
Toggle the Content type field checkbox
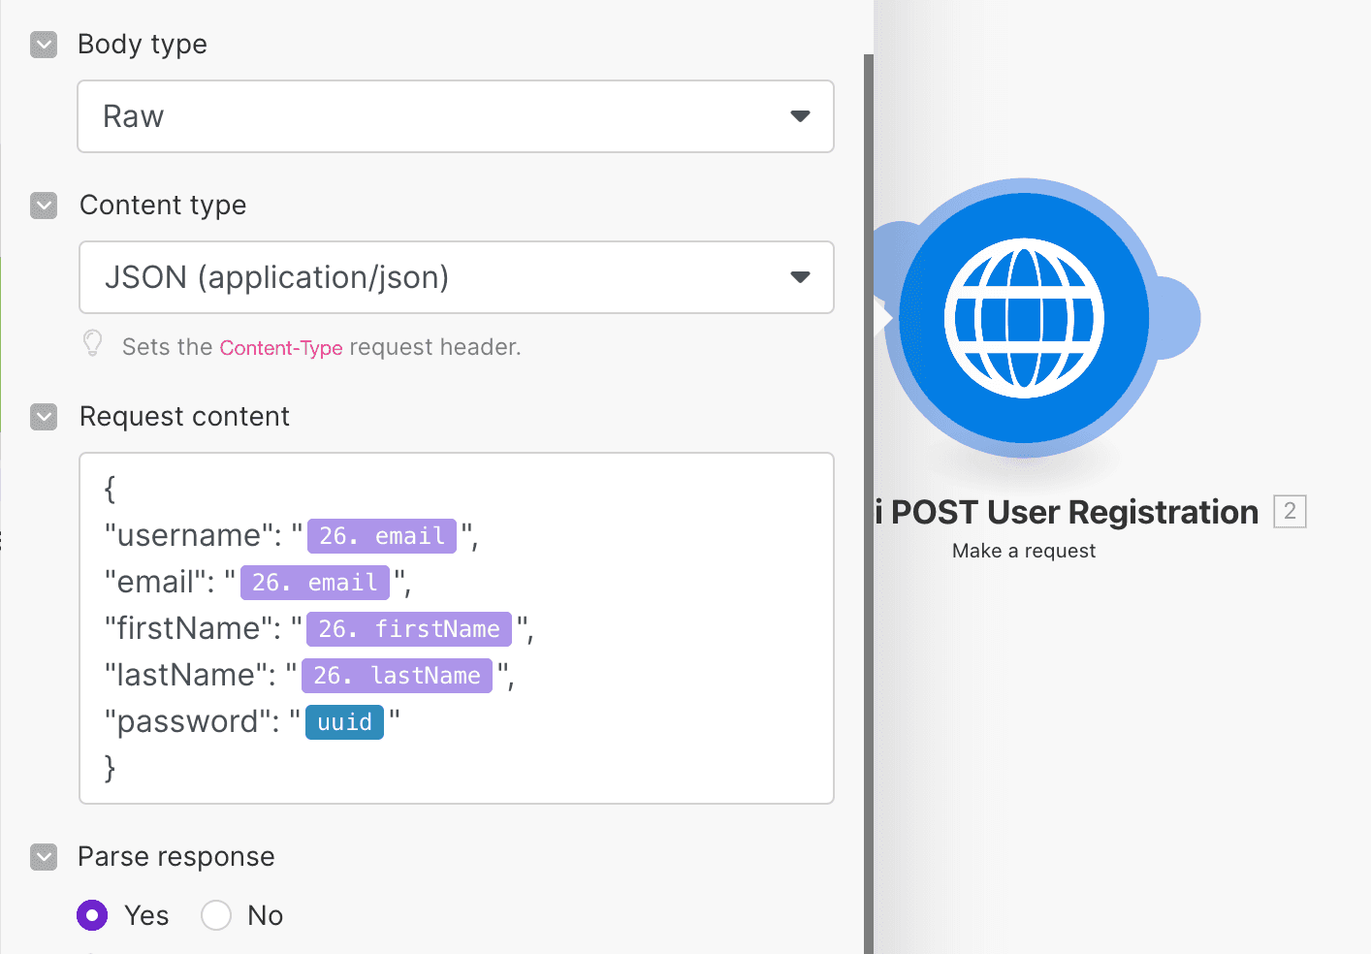coord(44,206)
